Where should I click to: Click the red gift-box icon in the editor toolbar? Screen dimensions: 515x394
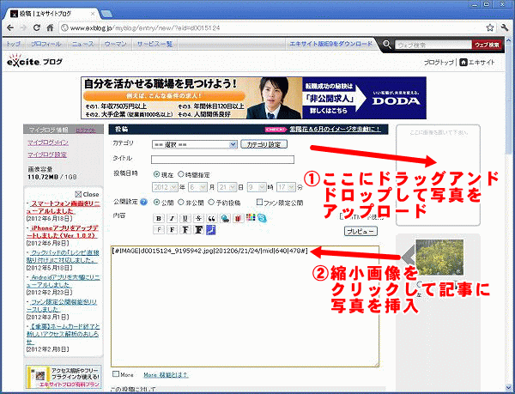[x=238, y=218]
